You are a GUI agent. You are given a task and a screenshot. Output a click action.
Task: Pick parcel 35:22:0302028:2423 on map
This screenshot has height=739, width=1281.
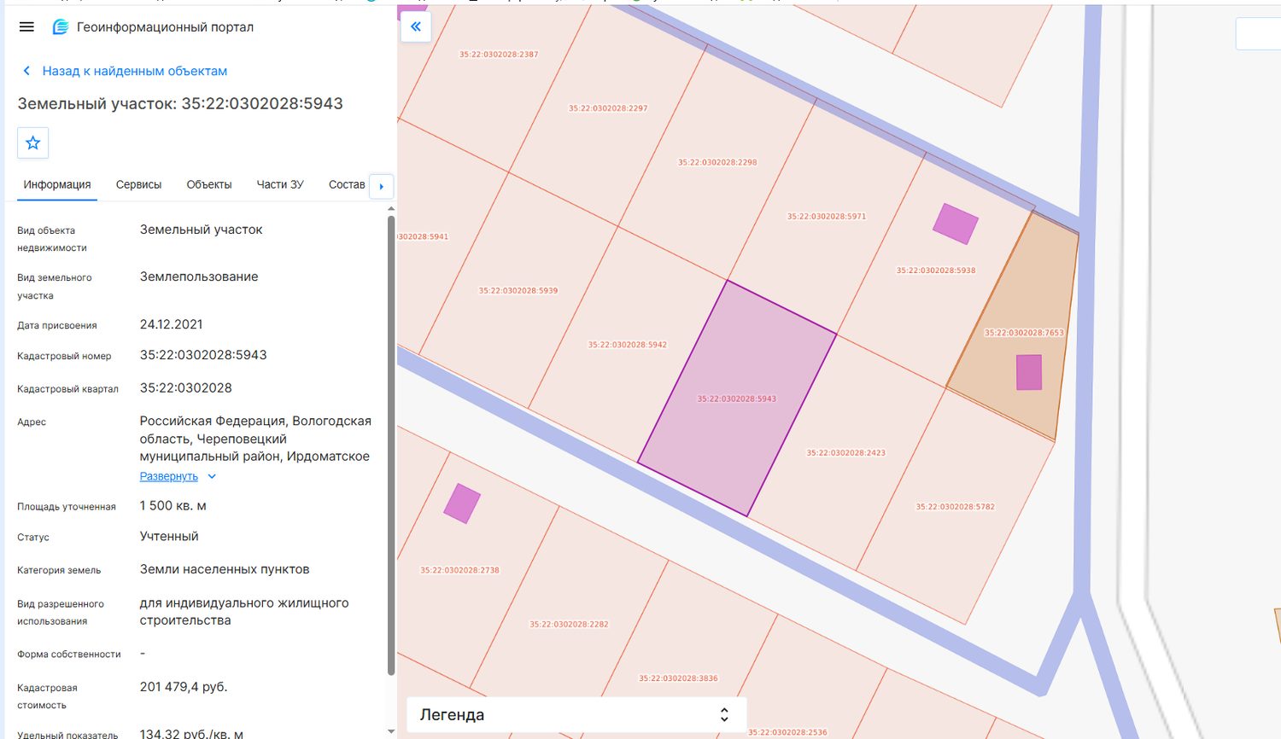tap(846, 452)
